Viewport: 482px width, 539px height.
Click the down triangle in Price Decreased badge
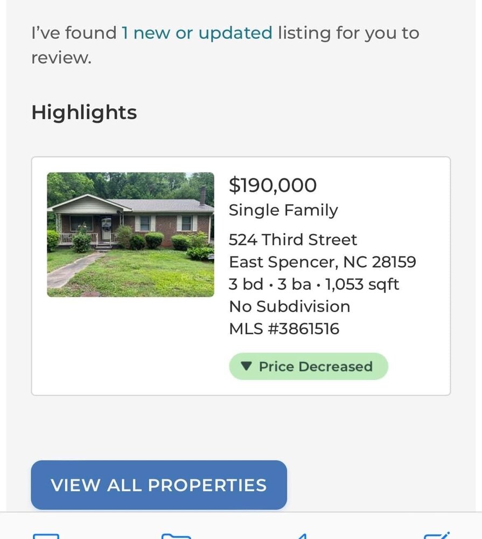(247, 367)
